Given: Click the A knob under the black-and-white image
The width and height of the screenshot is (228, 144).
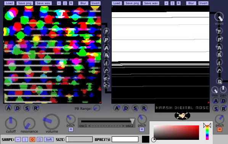Looking at the screenshot, I should pyautogui.click(x=117, y=108).
